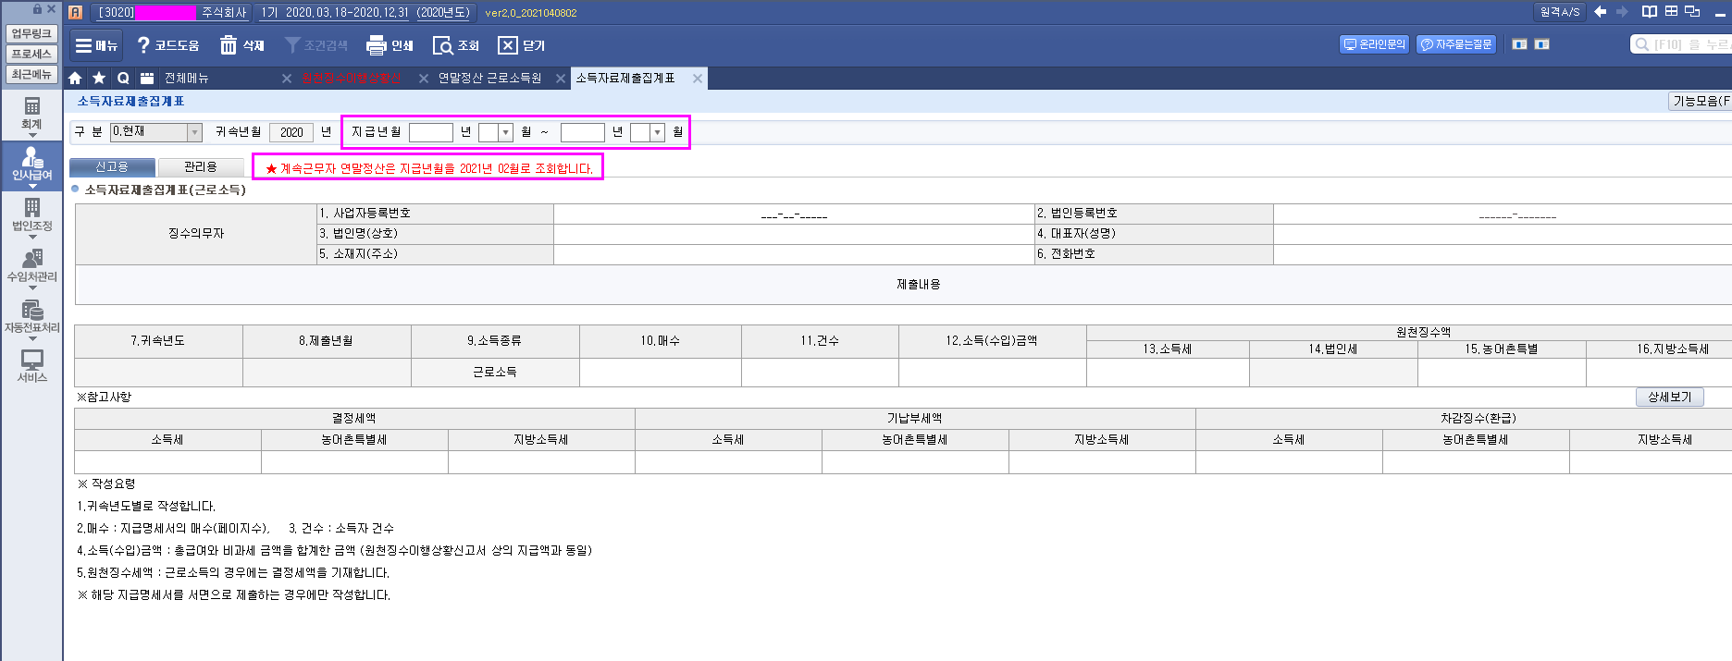1732x661 pixels.
Task: Click the 원격A/S button
Action: pyautogui.click(x=1559, y=12)
